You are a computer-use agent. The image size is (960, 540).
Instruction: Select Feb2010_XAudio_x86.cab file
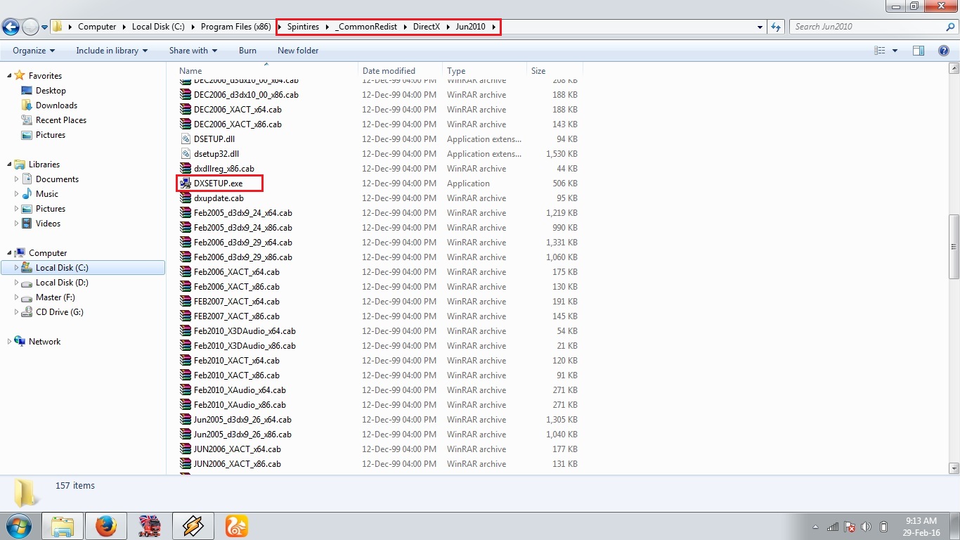pyautogui.click(x=240, y=405)
